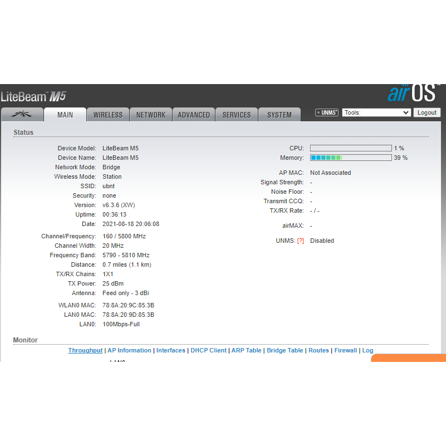Click the UNMS help [?] link

[300, 241]
